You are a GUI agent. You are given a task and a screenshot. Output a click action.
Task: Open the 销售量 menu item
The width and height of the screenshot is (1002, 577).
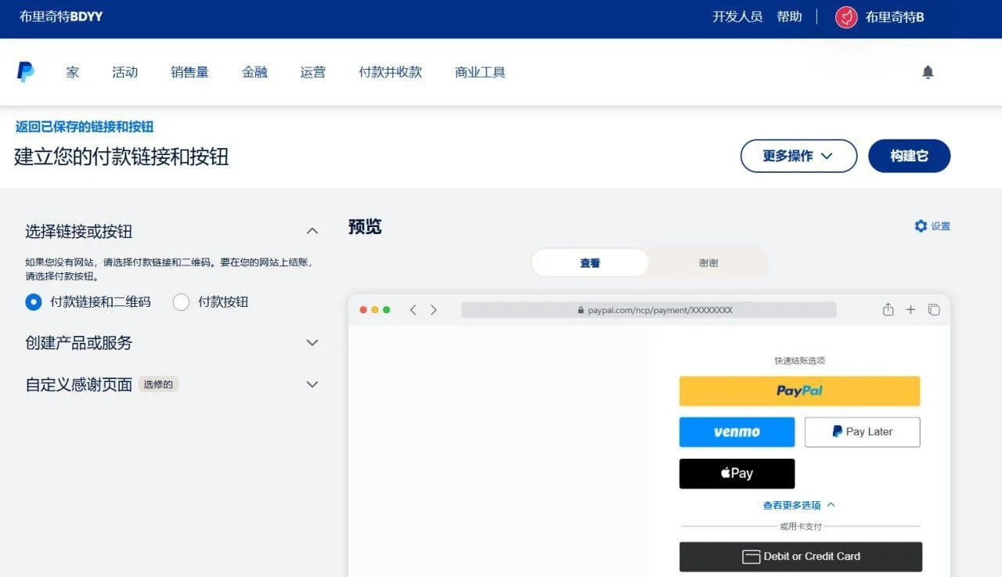click(x=190, y=72)
